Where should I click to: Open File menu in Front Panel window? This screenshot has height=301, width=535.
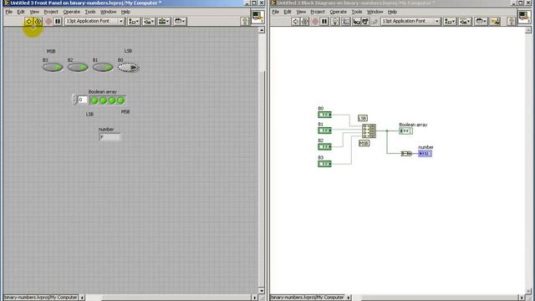click(8, 12)
